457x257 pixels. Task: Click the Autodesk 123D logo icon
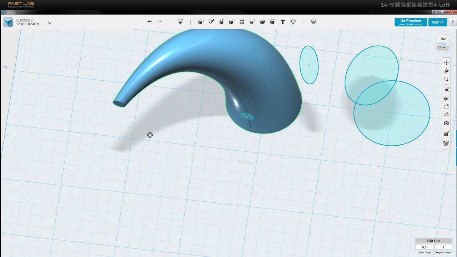pyautogui.click(x=8, y=22)
